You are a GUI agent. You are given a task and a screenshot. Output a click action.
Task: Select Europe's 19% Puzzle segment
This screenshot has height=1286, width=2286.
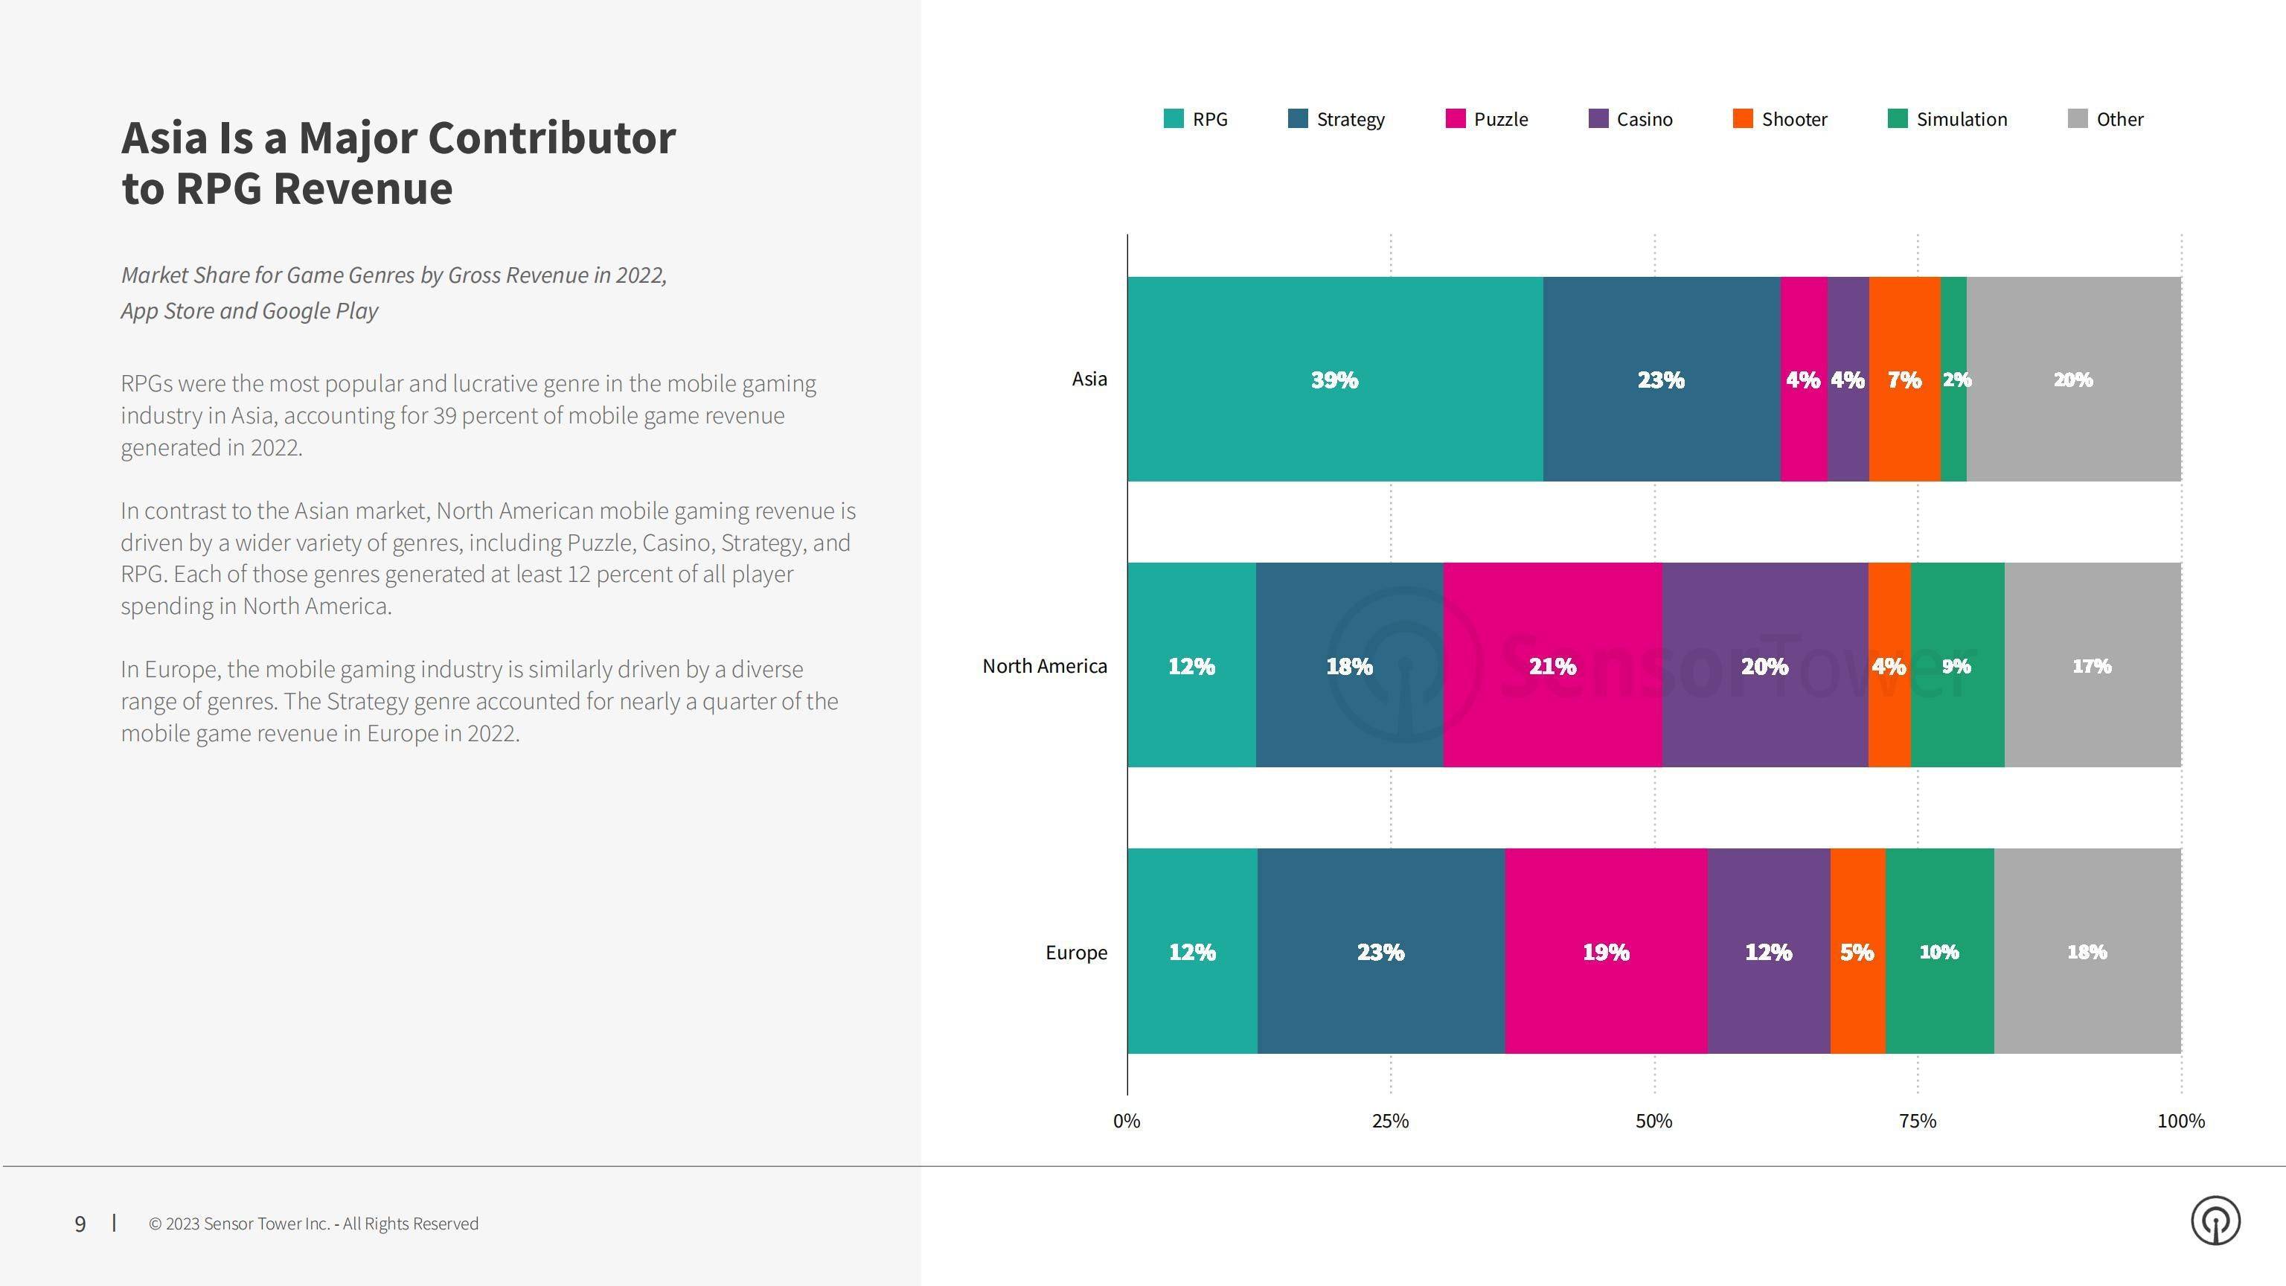[1605, 951]
